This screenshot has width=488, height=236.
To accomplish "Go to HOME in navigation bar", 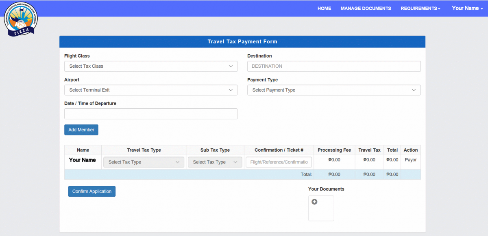I will (x=324, y=9).
